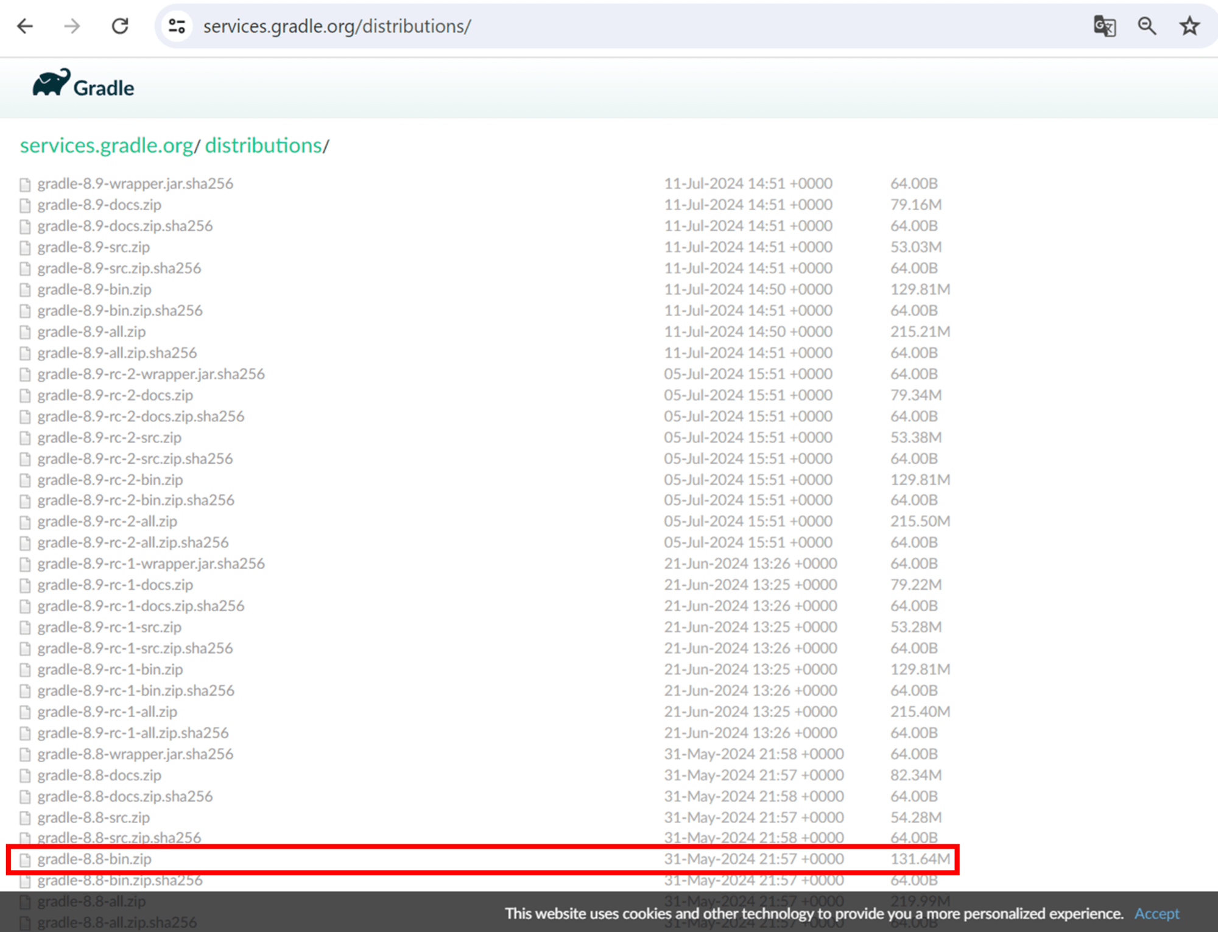Image resolution: width=1218 pixels, height=932 pixels.
Task: Open gradle-8.8-src.zip.sha256
Action: (x=119, y=838)
